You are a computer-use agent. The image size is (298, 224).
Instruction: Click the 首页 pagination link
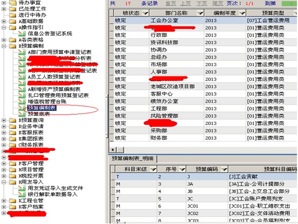[x=171, y=3]
